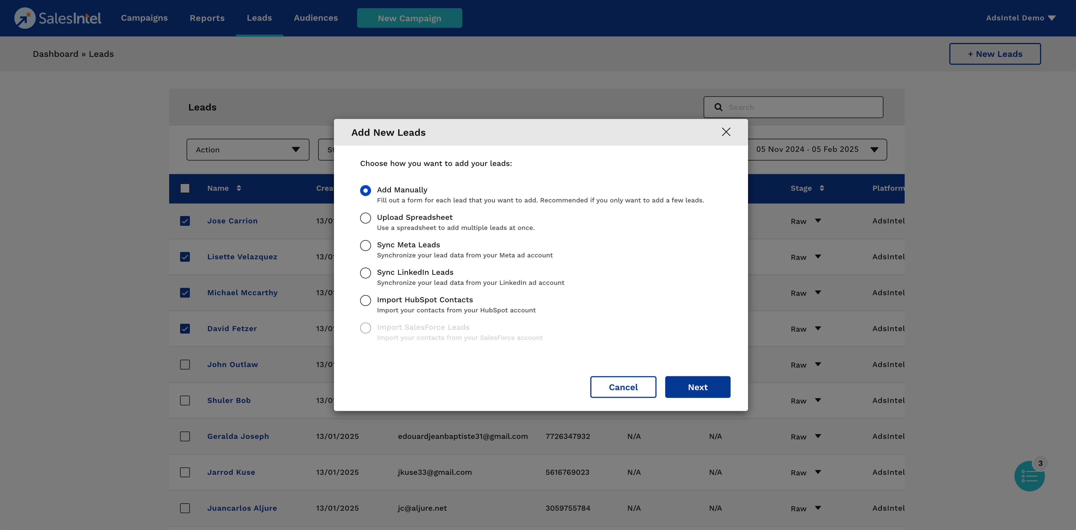Click the SalesIntel logo icon
This screenshot has height=530, width=1076.
point(25,18)
